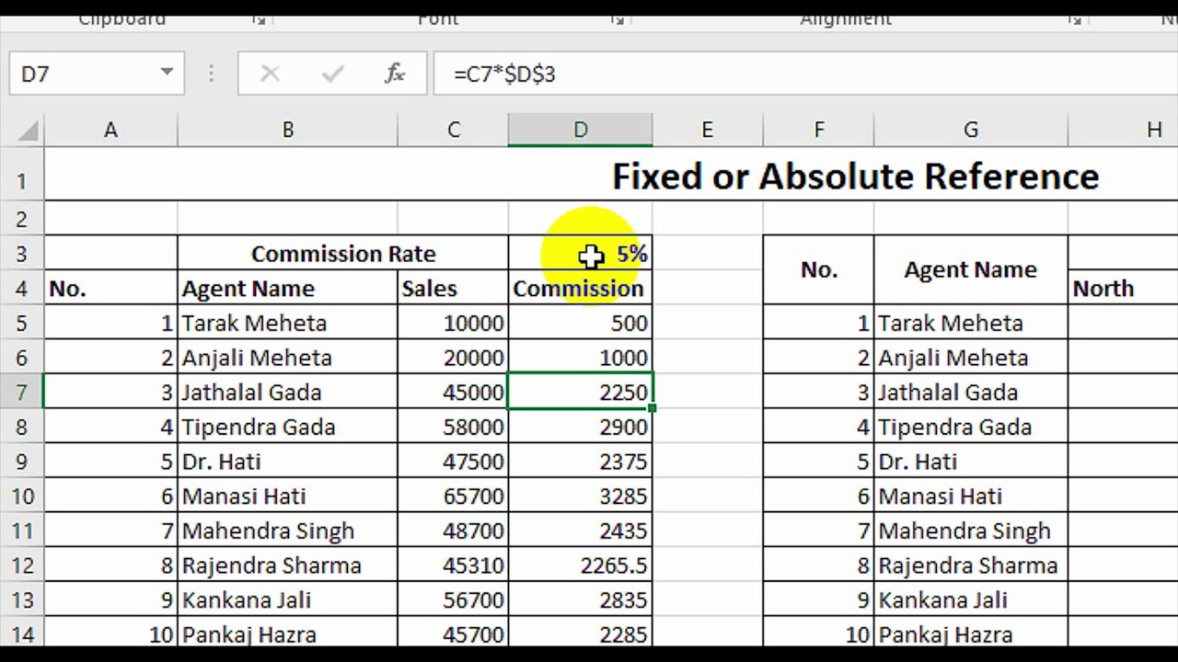This screenshot has height=662, width=1178.
Task: Select sales value 45000
Action: (453, 393)
